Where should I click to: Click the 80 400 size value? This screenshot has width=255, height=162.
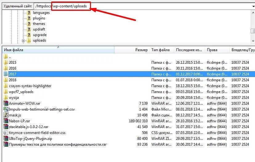[x=142, y=139]
